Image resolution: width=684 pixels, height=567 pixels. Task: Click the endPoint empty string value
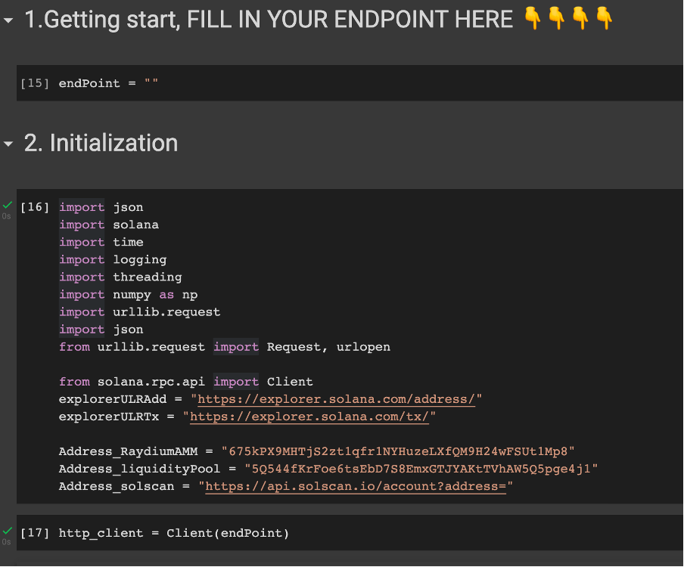tap(151, 83)
